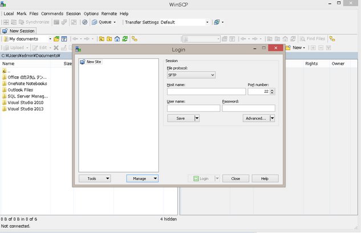
Task: Switch to the New Session tab
Action: 18,31
